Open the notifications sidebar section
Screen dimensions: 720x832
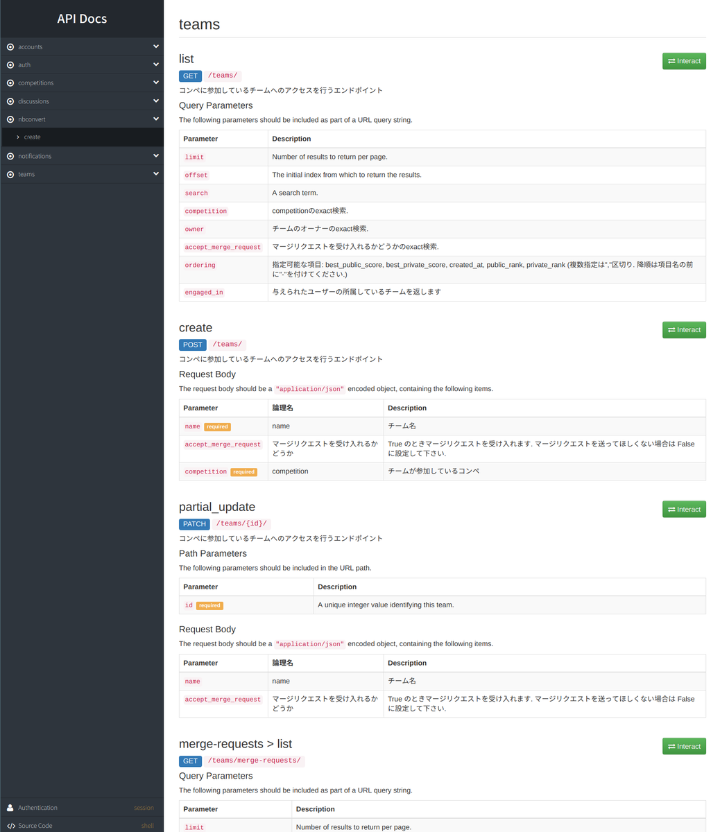point(82,156)
